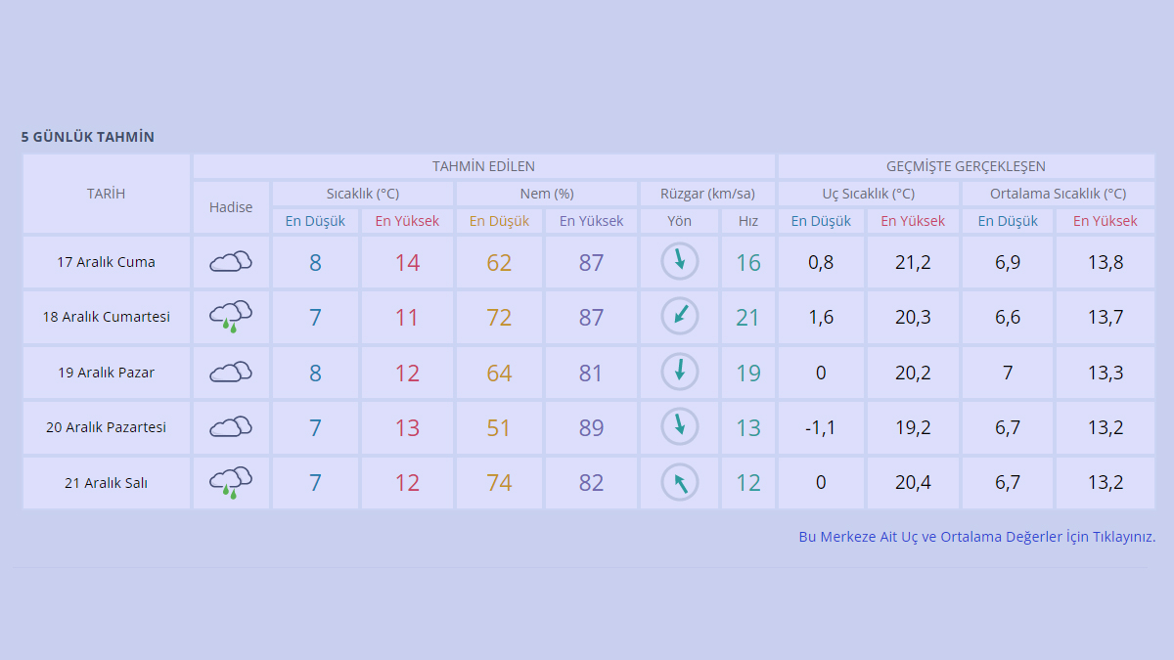
Task: Click the TAHMİN EDİLEN header
Action: coord(483,166)
